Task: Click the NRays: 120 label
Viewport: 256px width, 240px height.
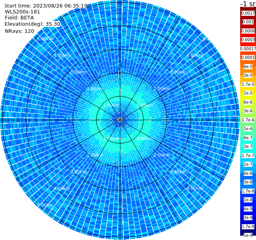Action: coord(19,31)
